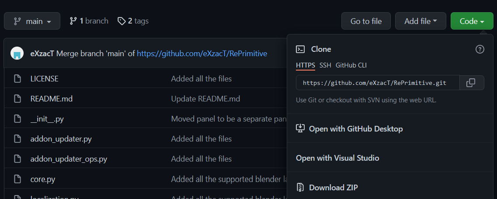The height and width of the screenshot is (199, 497).
Task: Open core.py commit message about supported blender
Action: [229, 179]
